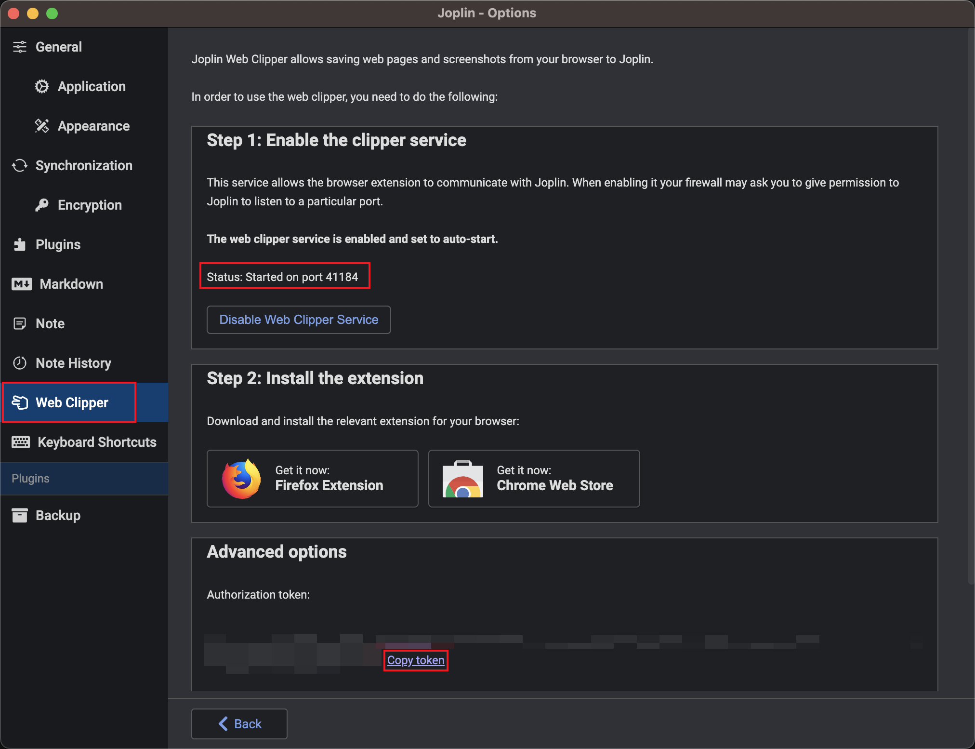Click the Markdown icon in sidebar
The image size is (975, 749).
[x=22, y=284]
